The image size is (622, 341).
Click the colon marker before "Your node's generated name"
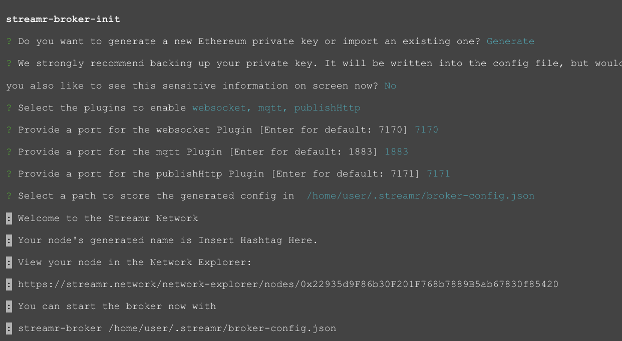coord(9,240)
